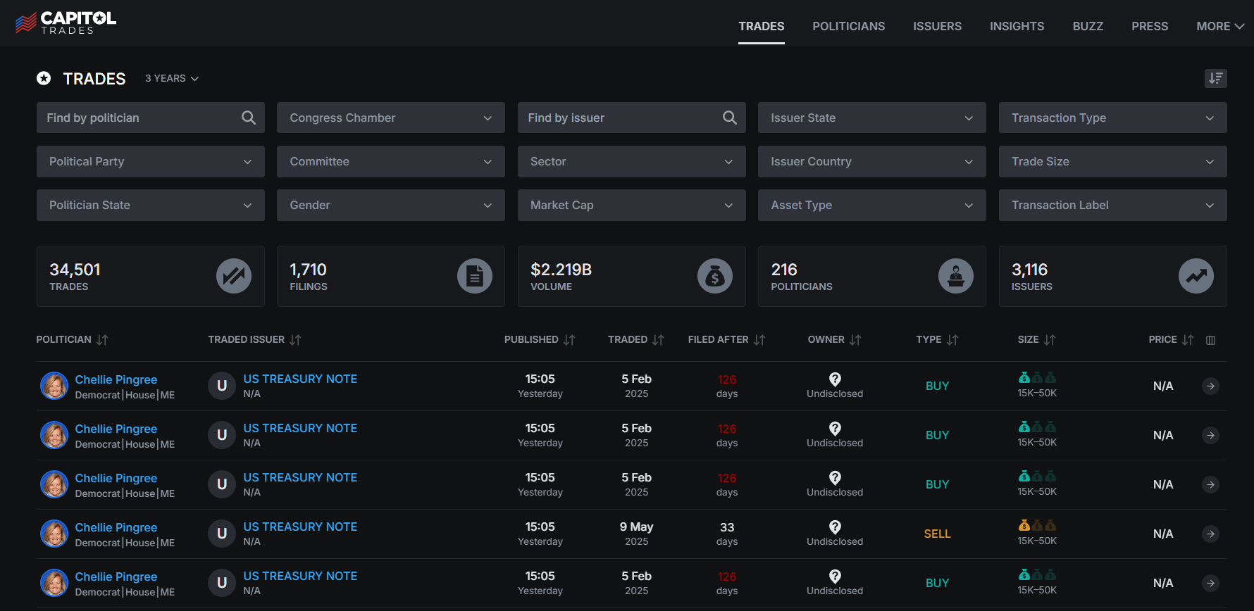This screenshot has height=611, width=1254.
Task: Sort by Type column
Action: (x=937, y=339)
